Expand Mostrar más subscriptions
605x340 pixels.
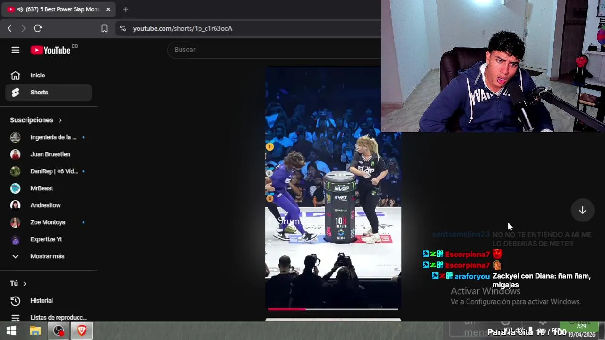48,256
